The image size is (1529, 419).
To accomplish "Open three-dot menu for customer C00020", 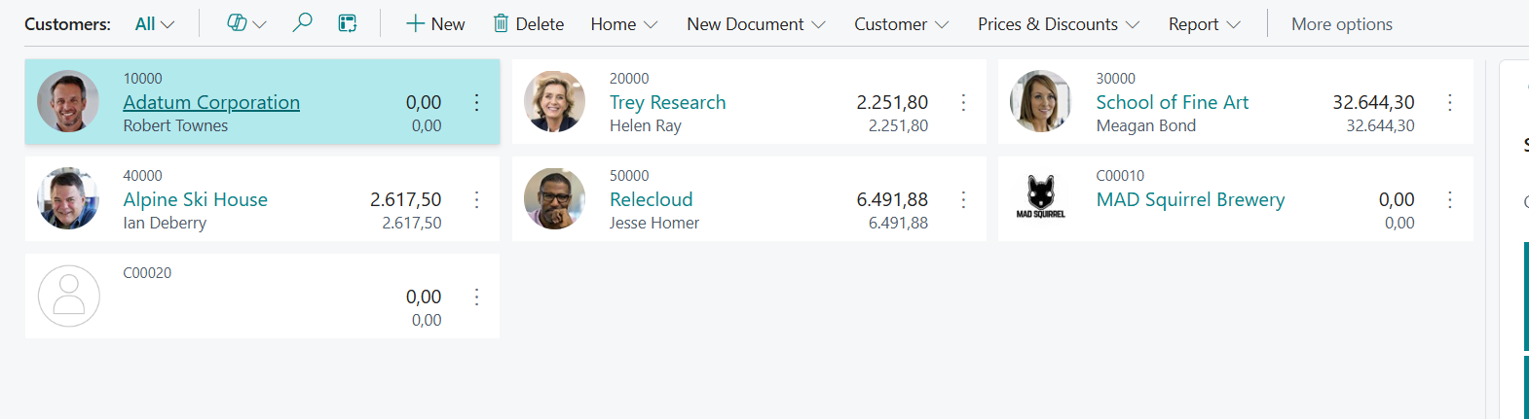I will tap(476, 297).
